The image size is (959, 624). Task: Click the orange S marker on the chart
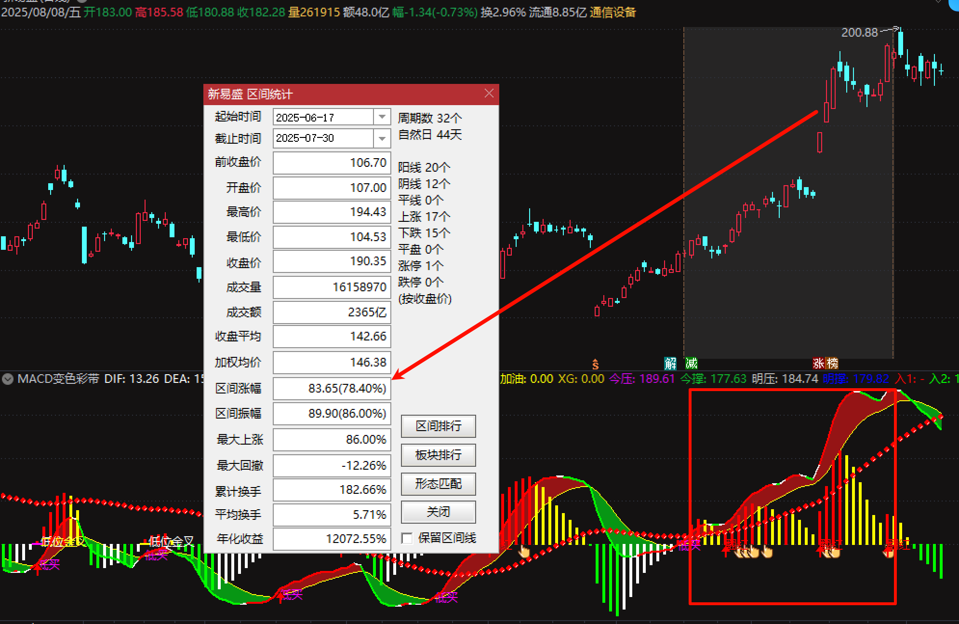pos(595,364)
